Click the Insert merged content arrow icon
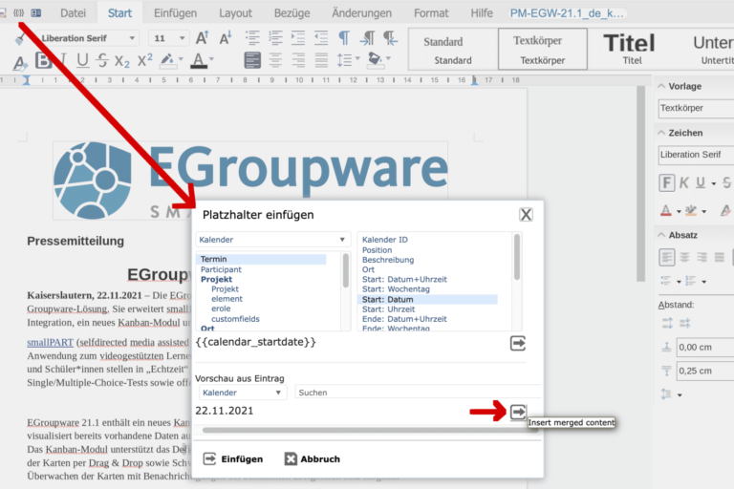Image resolution: width=734 pixels, height=489 pixels. [x=518, y=412]
